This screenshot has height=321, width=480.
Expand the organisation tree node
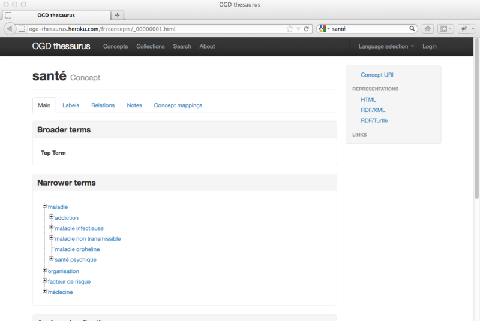coord(44,270)
